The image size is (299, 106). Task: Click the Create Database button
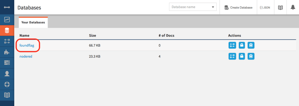coord(238,7)
